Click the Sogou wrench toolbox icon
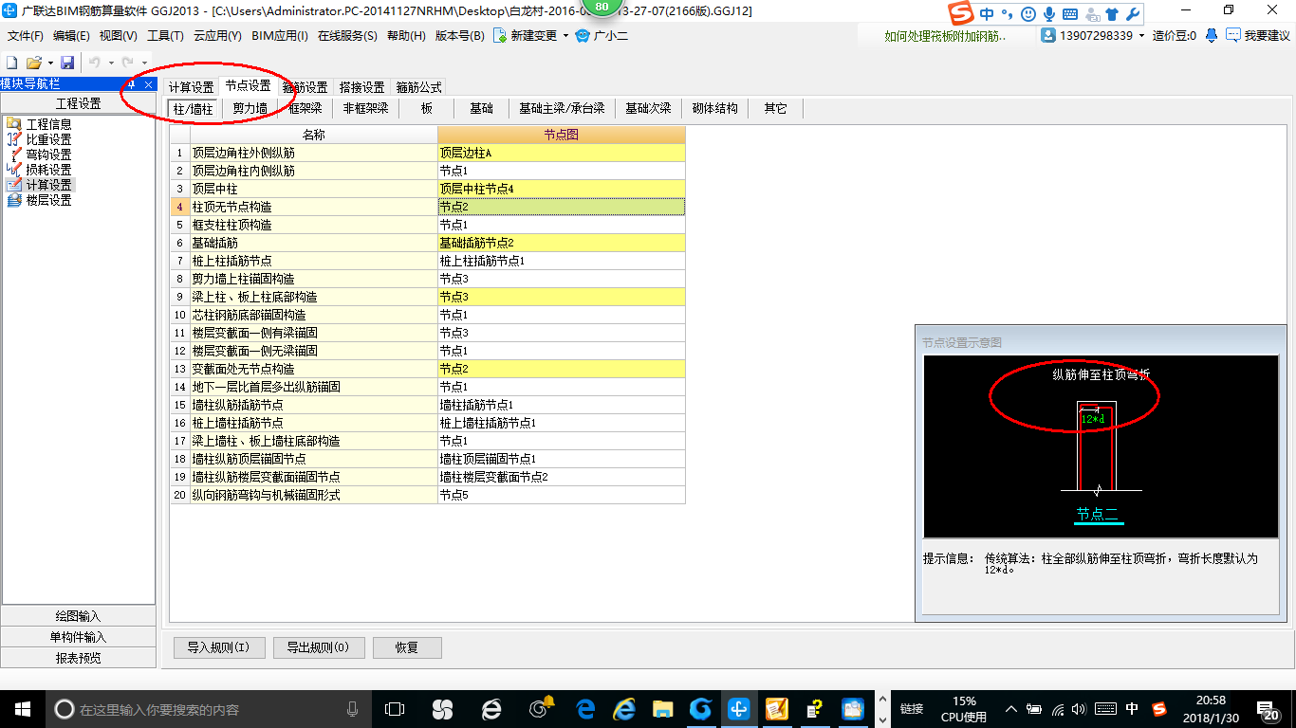The image size is (1296, 728). point(1133,14)
